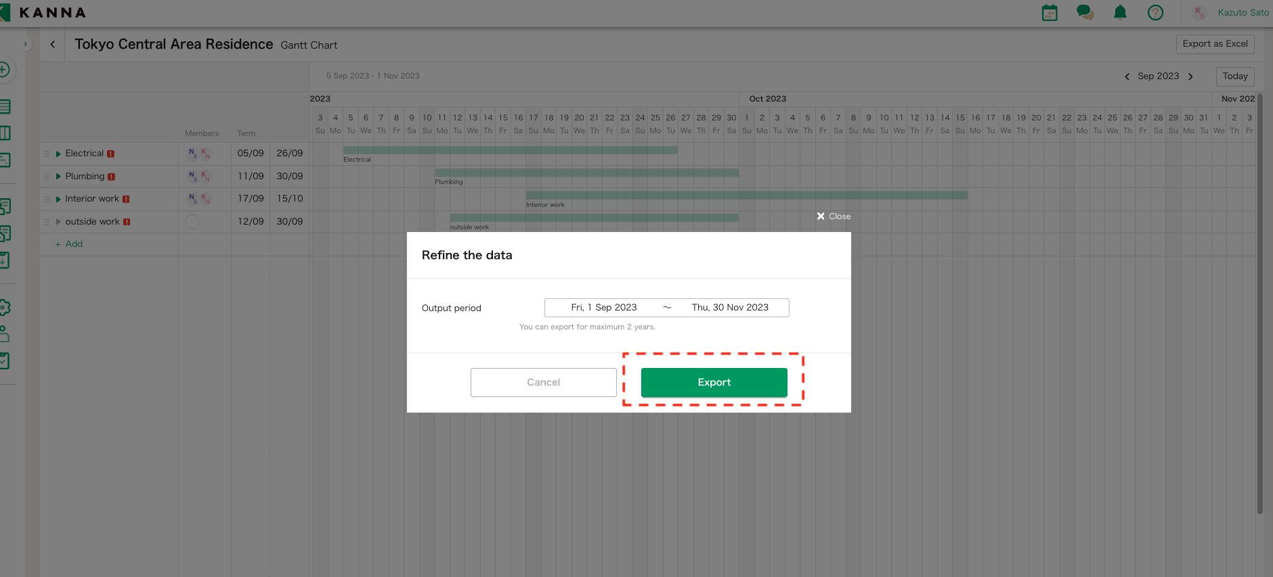Screen dimensions: 1273x577
Task: Open the help question mark icon
Action: (x=1155, y=13)
